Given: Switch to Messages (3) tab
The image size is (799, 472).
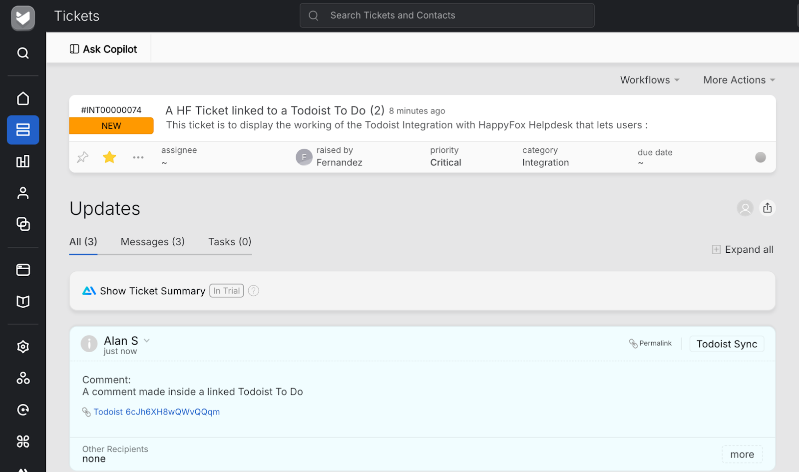Looking at the screenshot, I should [153, 242].
